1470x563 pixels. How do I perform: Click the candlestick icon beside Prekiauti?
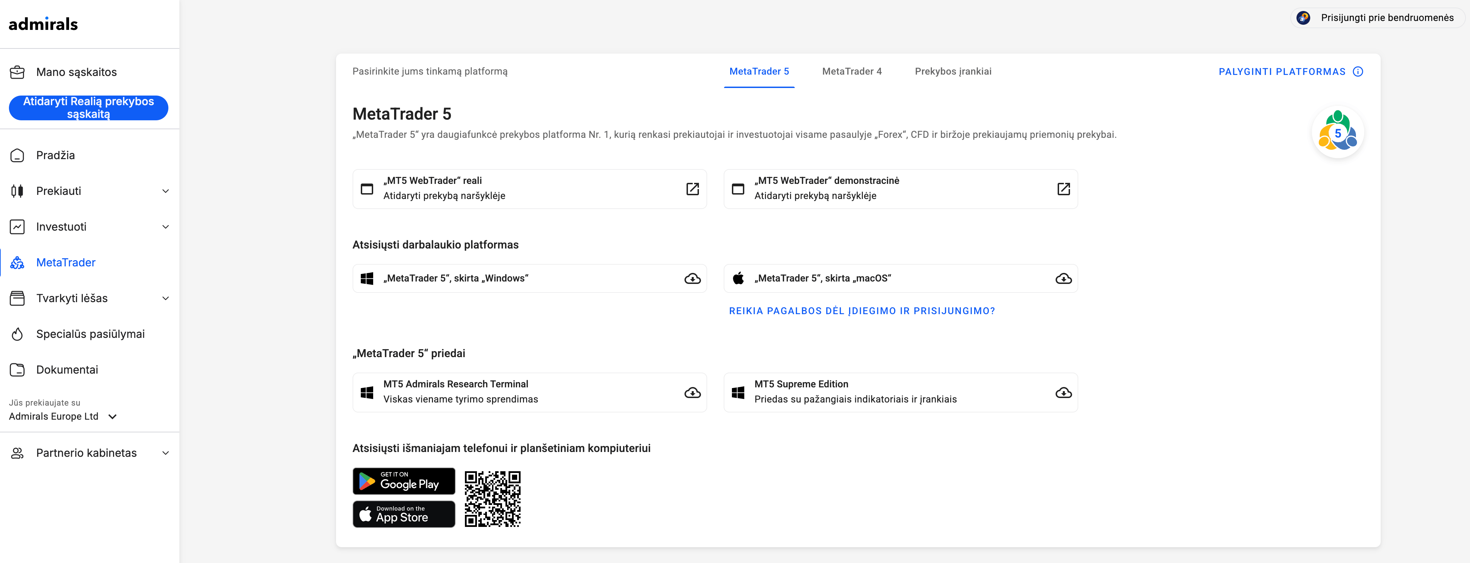tap(18, 191)
